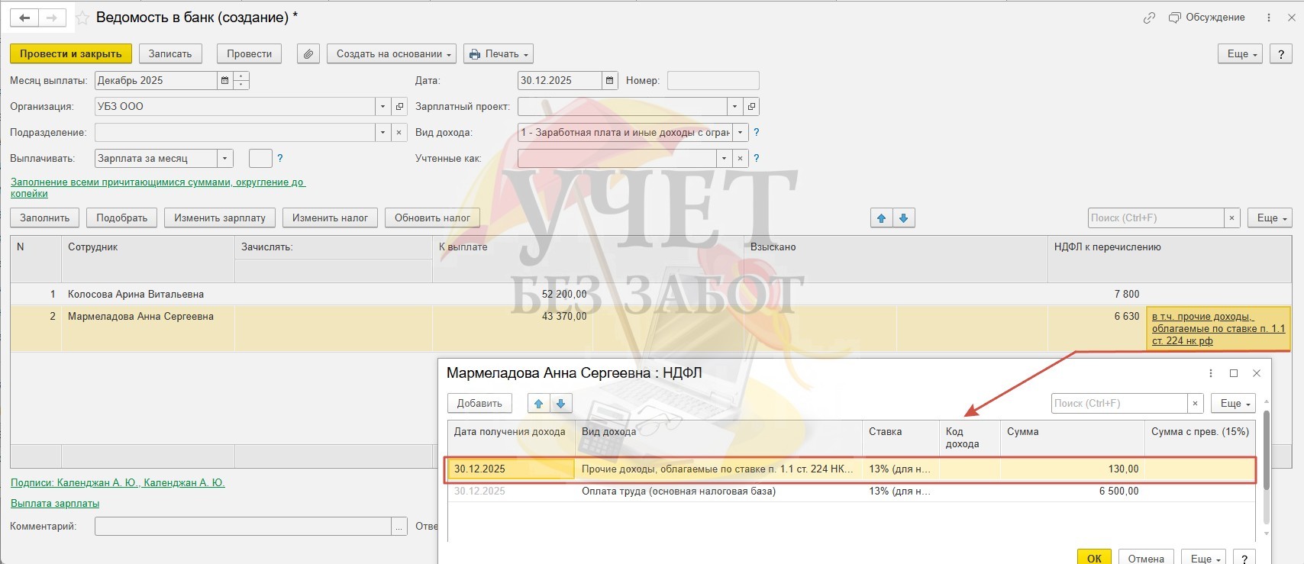Open help in the НДФЛ dialog
1304x564 pixels.
[x=1245, y=558]
